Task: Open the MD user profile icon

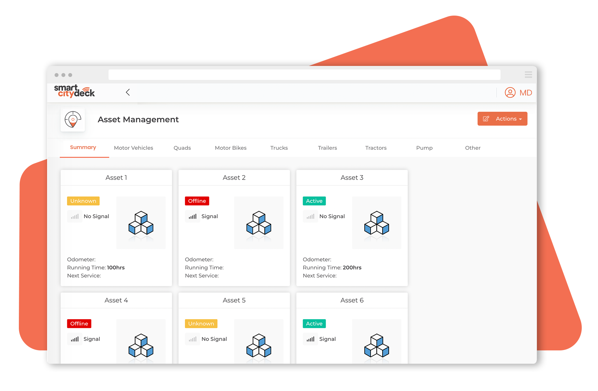Action: tap(510, 93)
